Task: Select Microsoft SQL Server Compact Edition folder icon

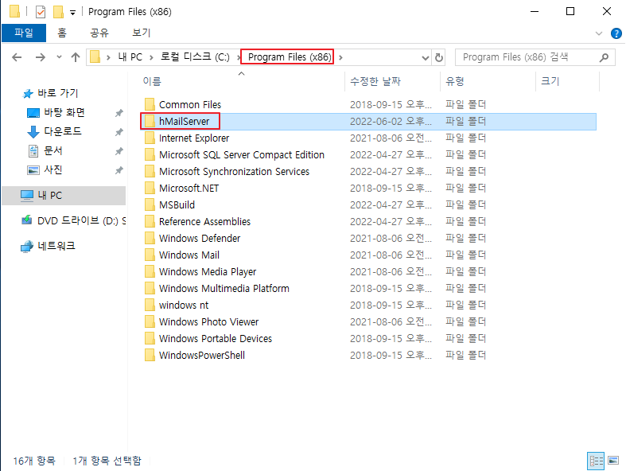Action: pyautogui.click(x=150, y=154)
